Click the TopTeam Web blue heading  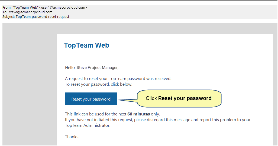click(86, 45)
